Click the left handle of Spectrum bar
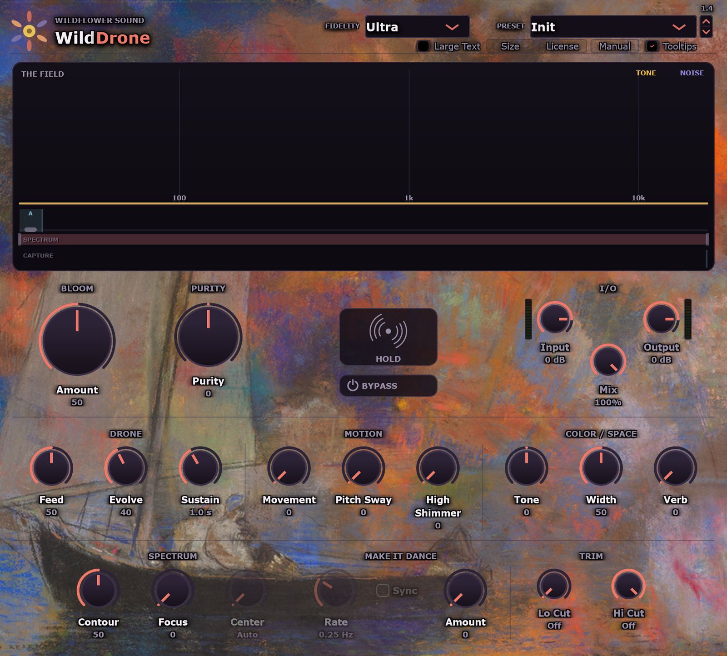 [20, 239]
